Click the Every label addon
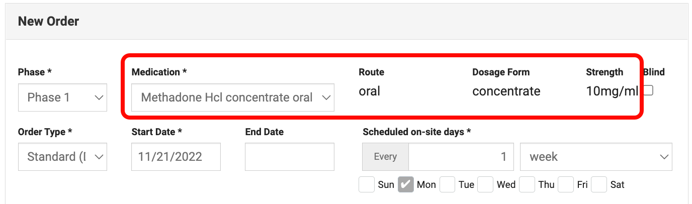This screenshot has width=692, height=204. coord(385,157)
